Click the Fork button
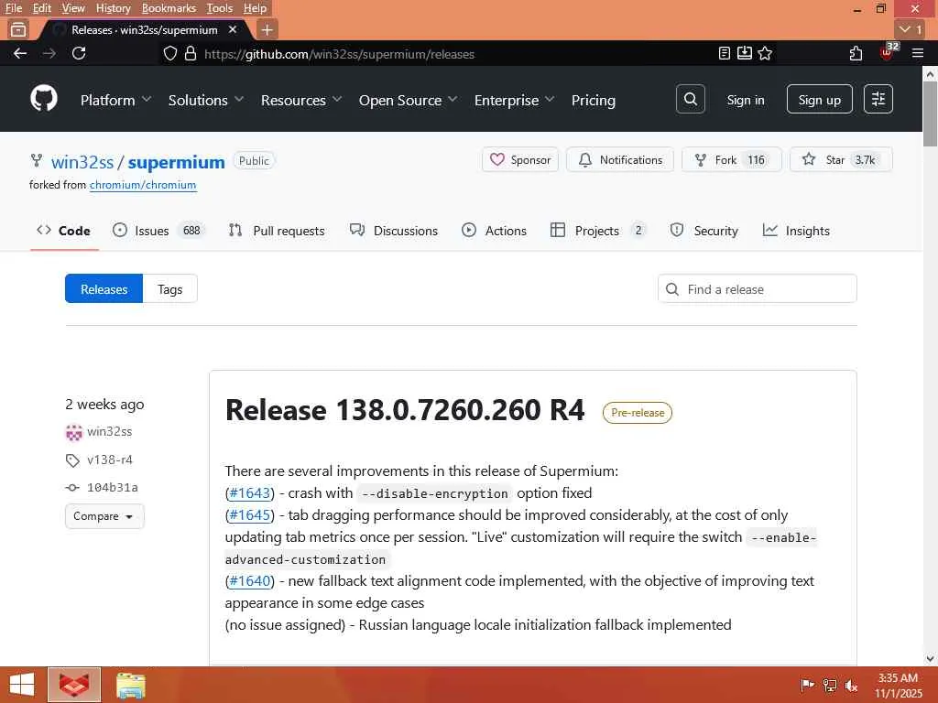The image size is (938, 703). tap(732, 159)
